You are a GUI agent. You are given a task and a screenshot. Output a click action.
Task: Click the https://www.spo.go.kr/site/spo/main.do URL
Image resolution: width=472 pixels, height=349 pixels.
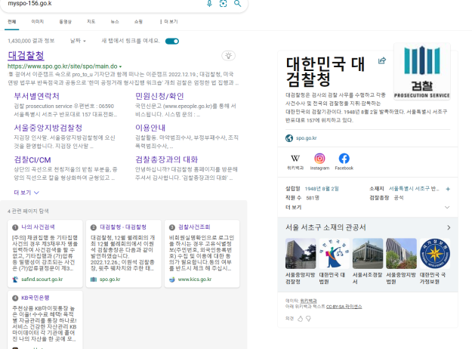pos(63,66)
